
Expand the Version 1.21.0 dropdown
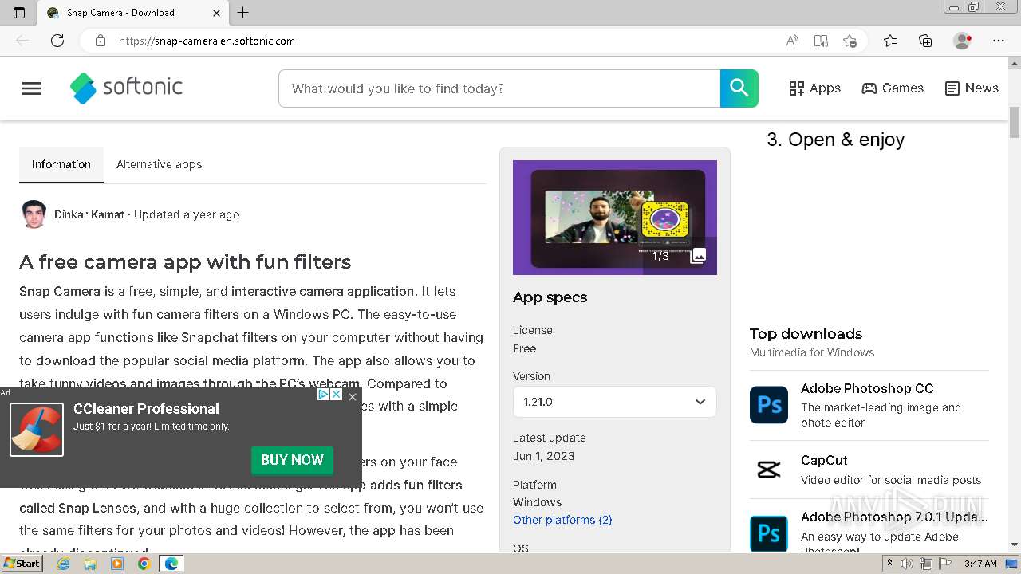click(x=615, y=402)
